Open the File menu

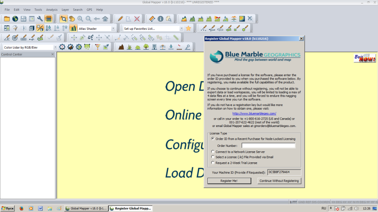pyautogui.click(x=7, y=10)
